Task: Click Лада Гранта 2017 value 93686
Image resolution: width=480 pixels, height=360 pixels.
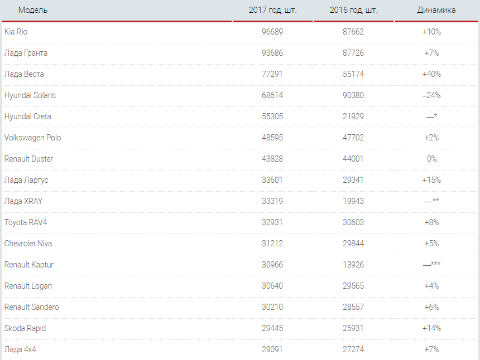Action: coord(272,53)
